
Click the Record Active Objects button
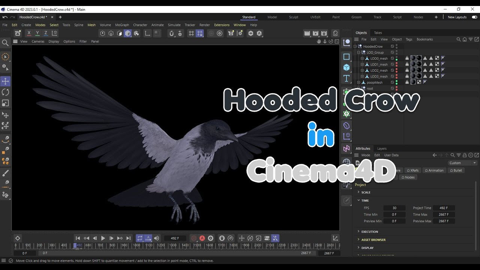(x=194, y=238)
